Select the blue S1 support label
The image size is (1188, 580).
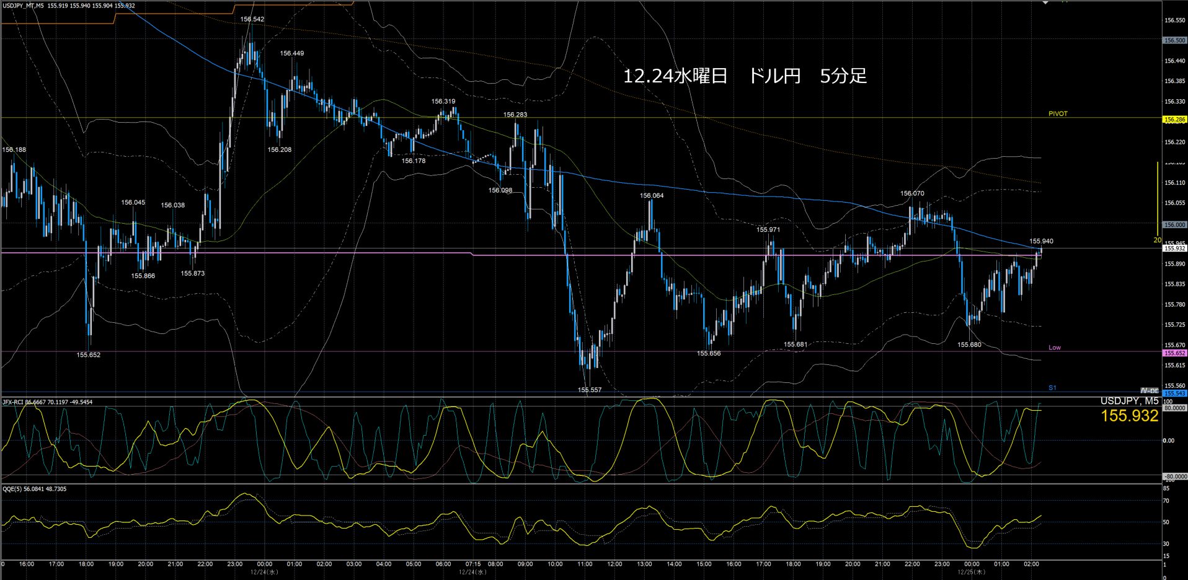tap(1052, 388)
